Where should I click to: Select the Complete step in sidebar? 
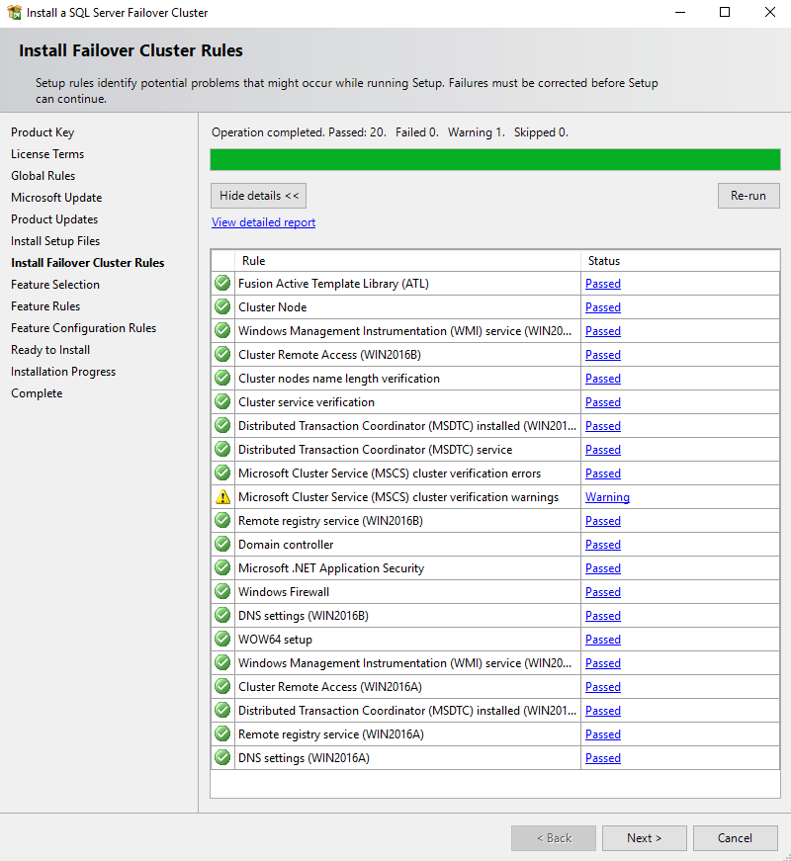[x=37, y=393]
